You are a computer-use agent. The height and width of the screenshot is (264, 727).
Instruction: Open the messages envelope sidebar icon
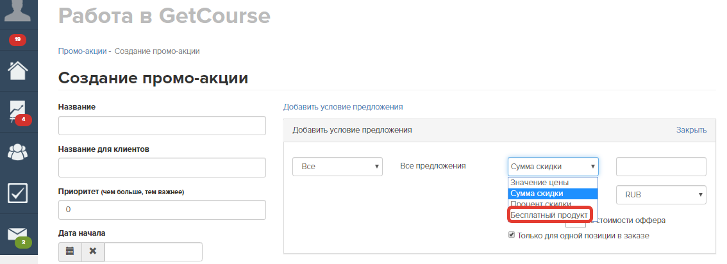[18, 235]
